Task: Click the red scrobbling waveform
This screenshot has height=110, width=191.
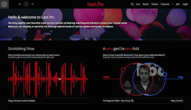Action: pos(48,79)
